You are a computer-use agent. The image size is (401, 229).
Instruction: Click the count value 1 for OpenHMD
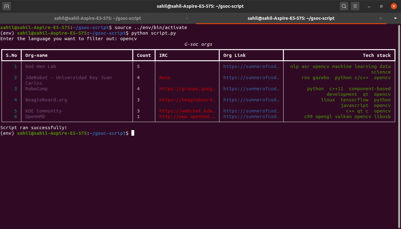(138, 117)
